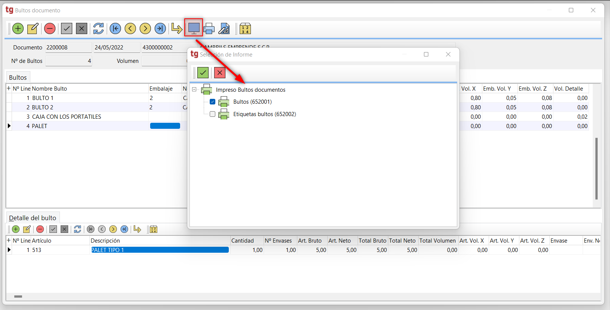Screen dimensions: 610x310
Task: Go to last record in main toolbar
Action: 160,28
